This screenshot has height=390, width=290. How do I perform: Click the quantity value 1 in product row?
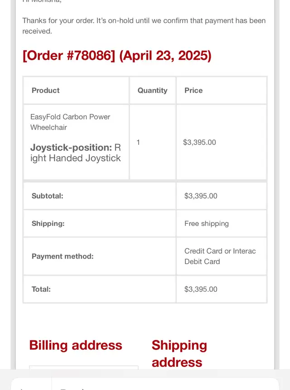(138, 142)
